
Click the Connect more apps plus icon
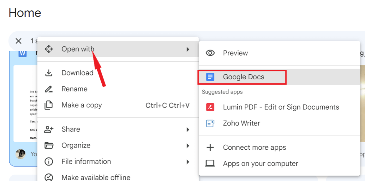pos(210,148)
